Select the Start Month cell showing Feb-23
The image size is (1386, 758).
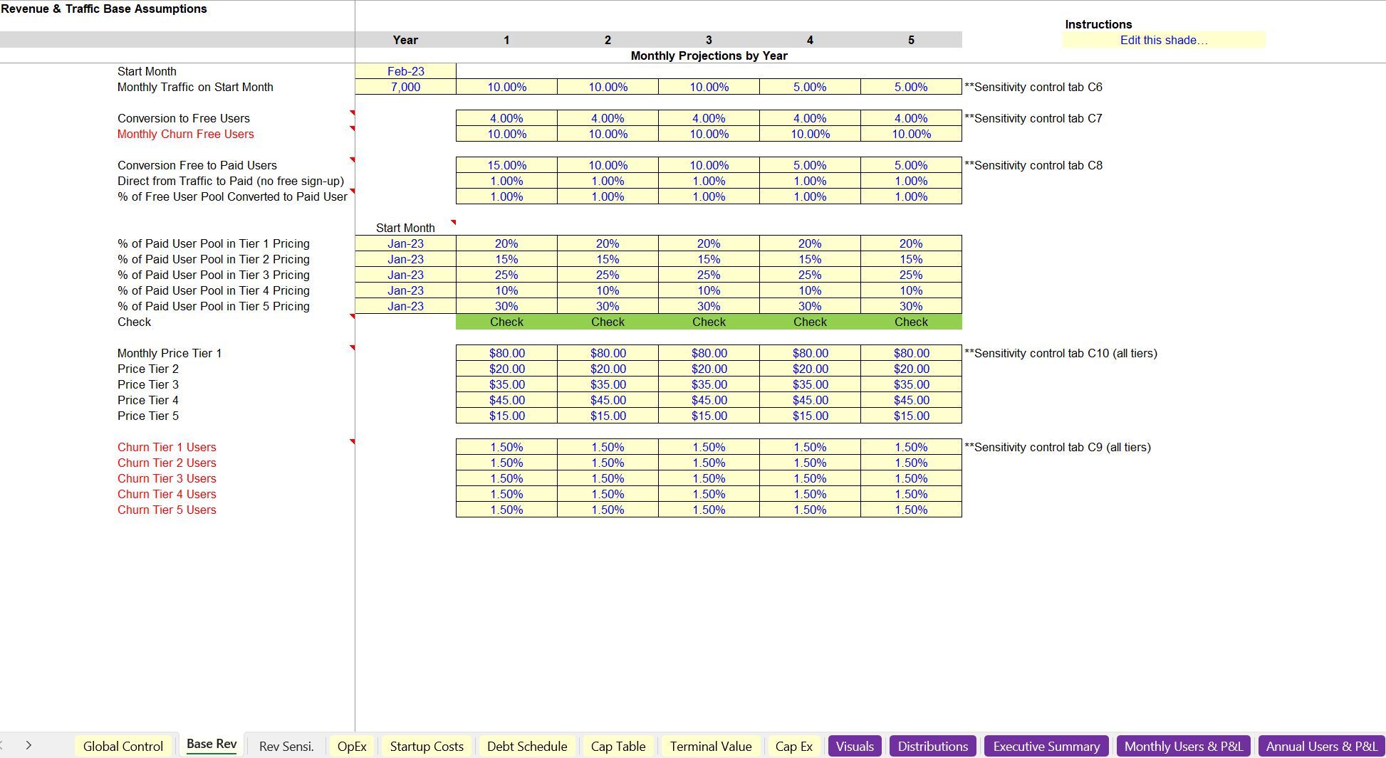[x=405, y=71]
